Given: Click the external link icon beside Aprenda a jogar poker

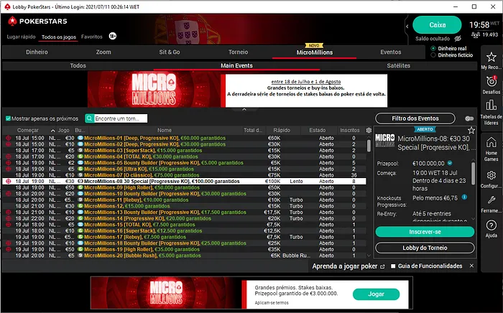Looking at the screenshot, I should [382, 266].
